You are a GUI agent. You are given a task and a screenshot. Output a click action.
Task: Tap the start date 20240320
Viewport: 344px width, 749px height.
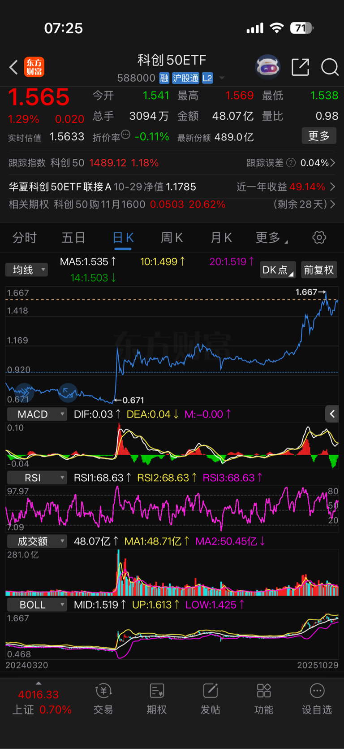[27, 665]
